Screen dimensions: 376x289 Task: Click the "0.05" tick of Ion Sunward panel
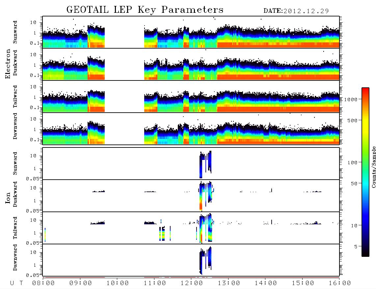coord(32,179)
